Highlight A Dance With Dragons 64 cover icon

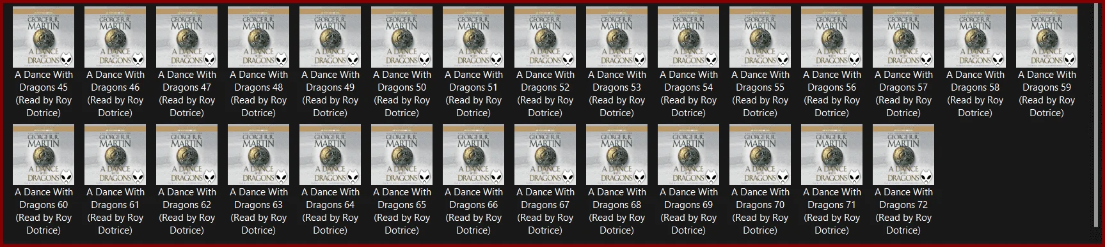click(330, 154)
